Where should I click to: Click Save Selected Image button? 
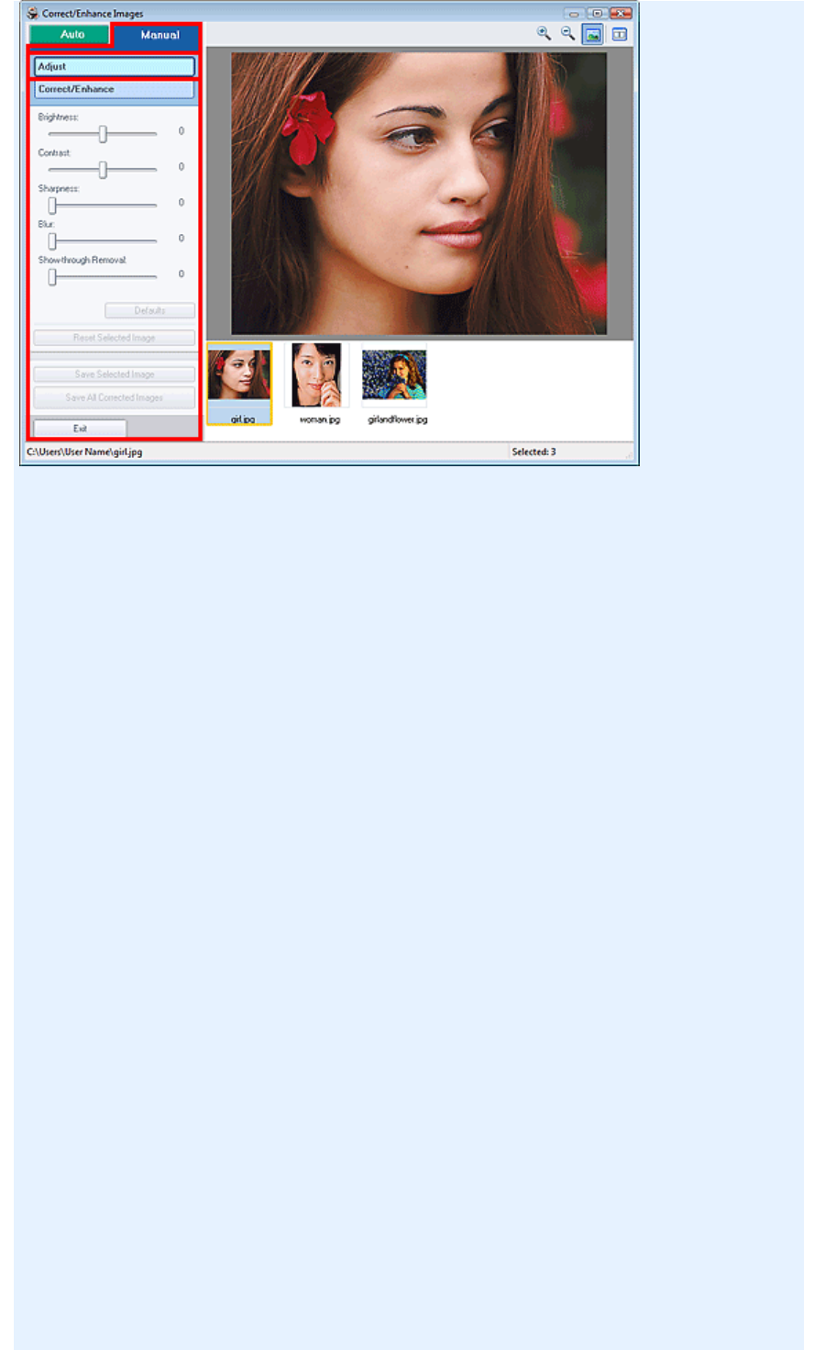(115, 374)
